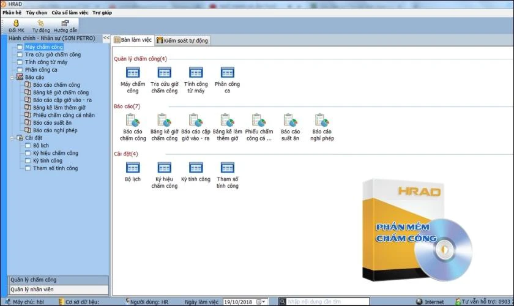
Task: Select Bảng kê giờ chấm công tree item
Action: pyautogui.click(x=61, y=92)
